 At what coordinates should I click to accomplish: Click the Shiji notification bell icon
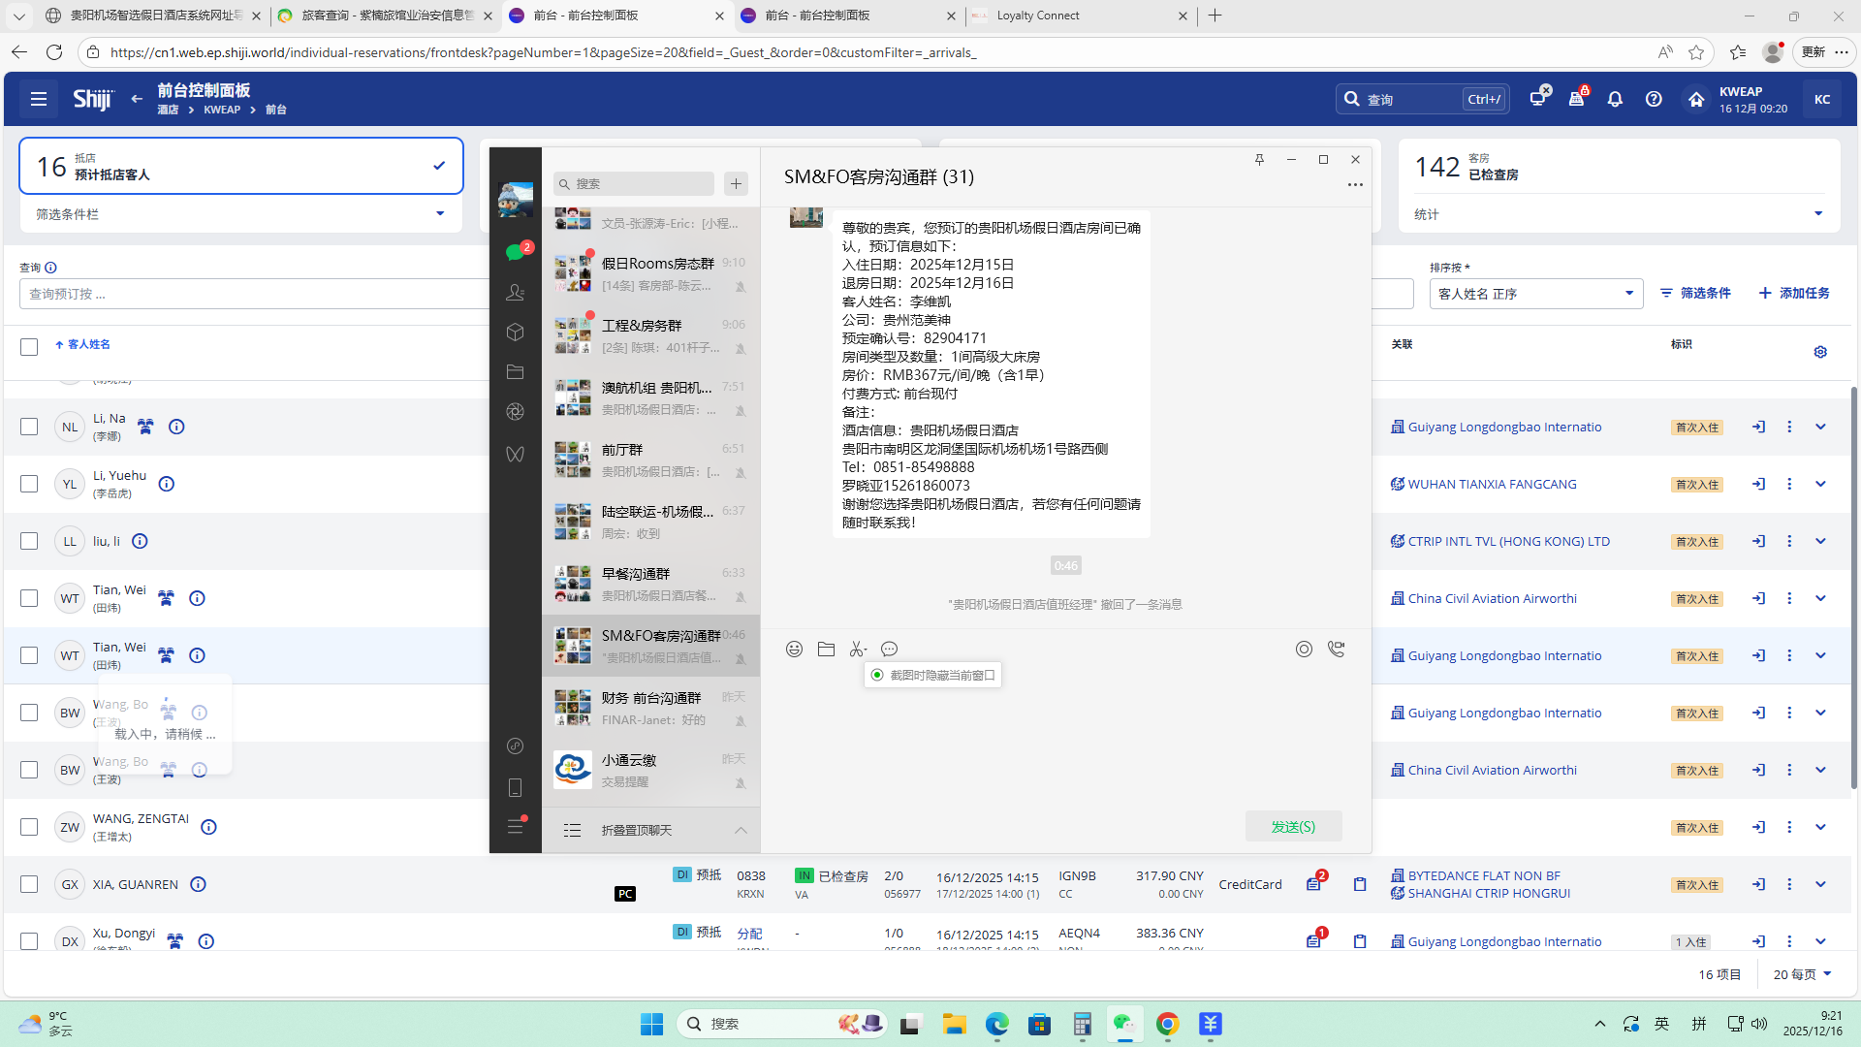point(1615,99)
